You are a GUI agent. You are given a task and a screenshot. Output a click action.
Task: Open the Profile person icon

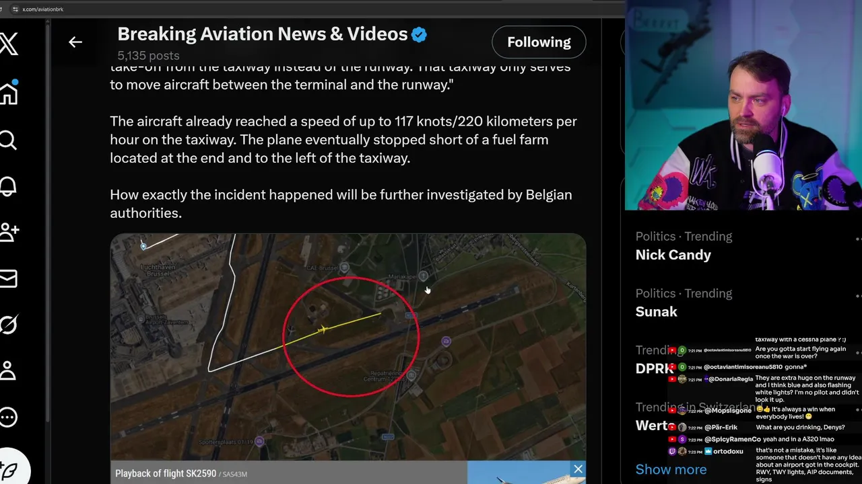[8, 371]
